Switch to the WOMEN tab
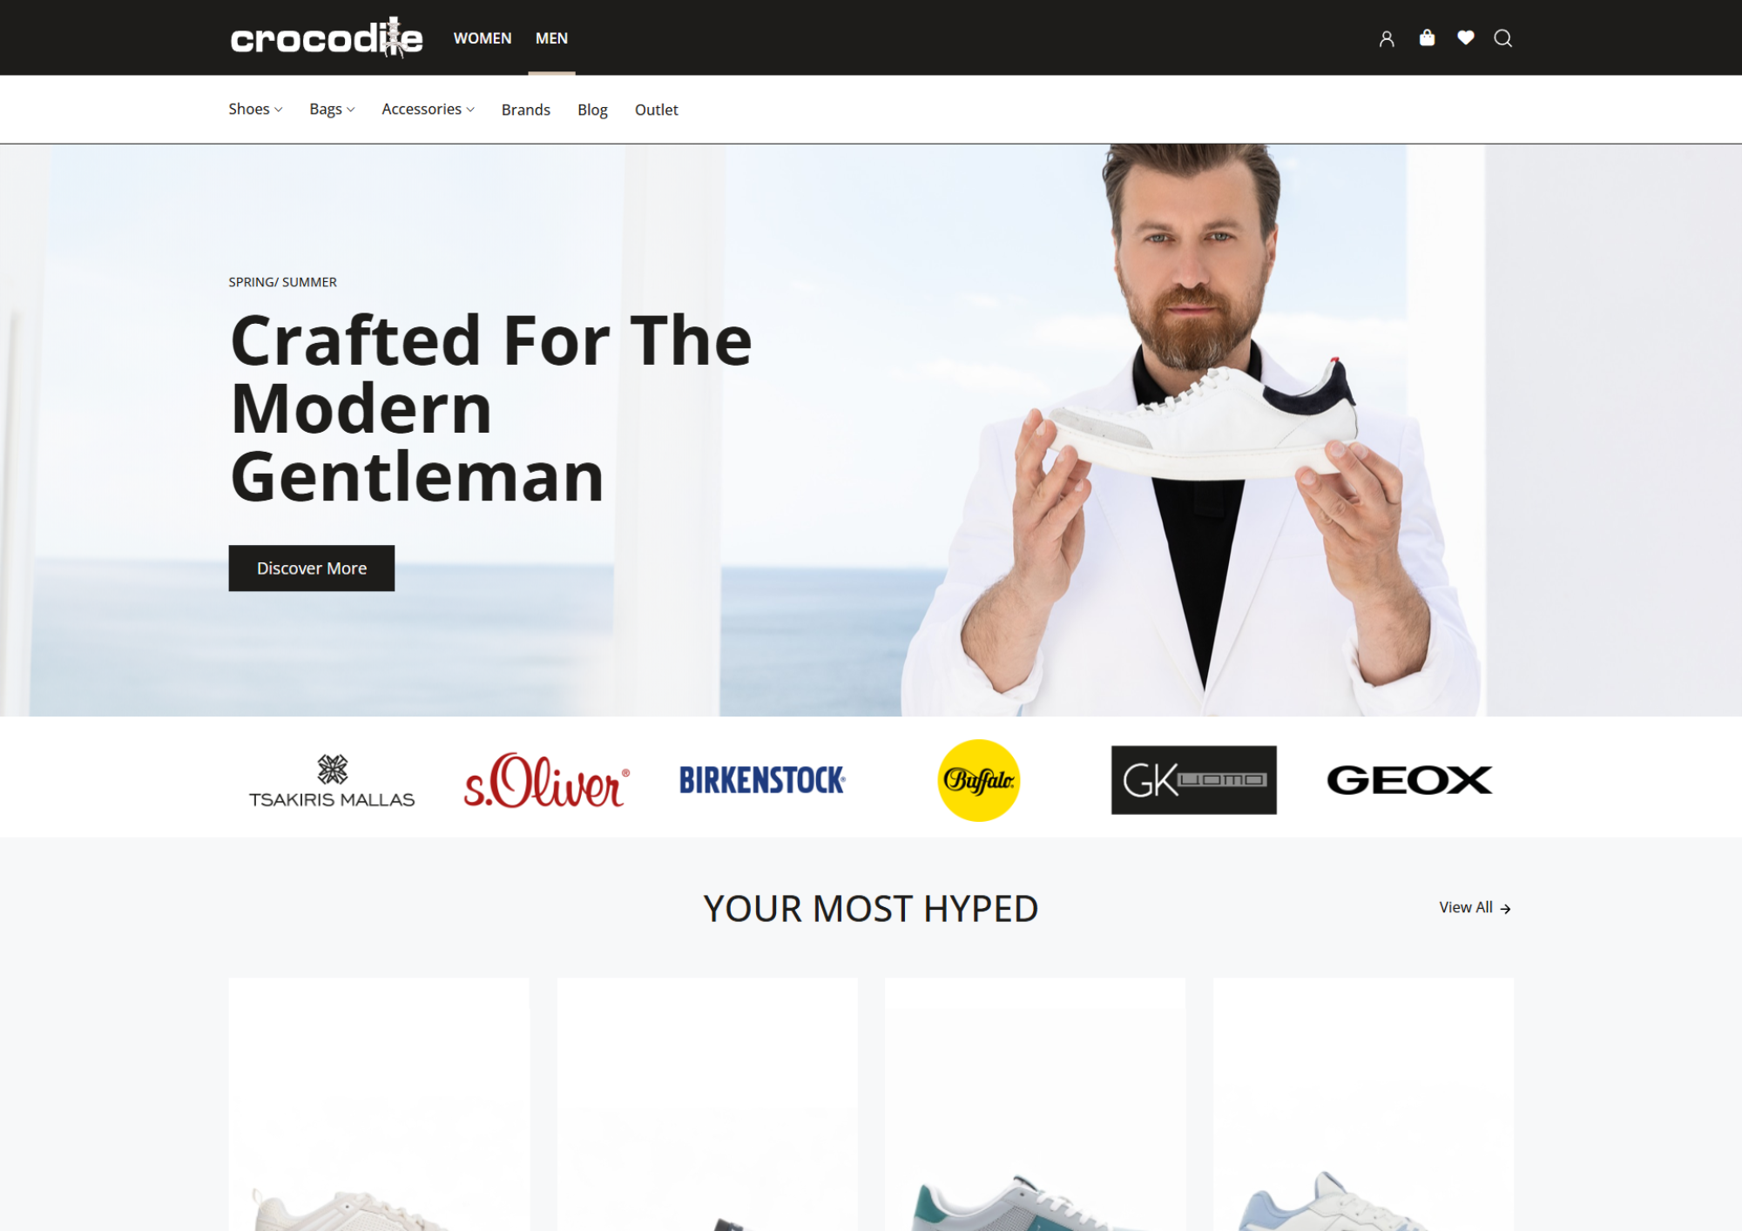Viewport: 1742px width, 1231px height. tap(483, 38)
